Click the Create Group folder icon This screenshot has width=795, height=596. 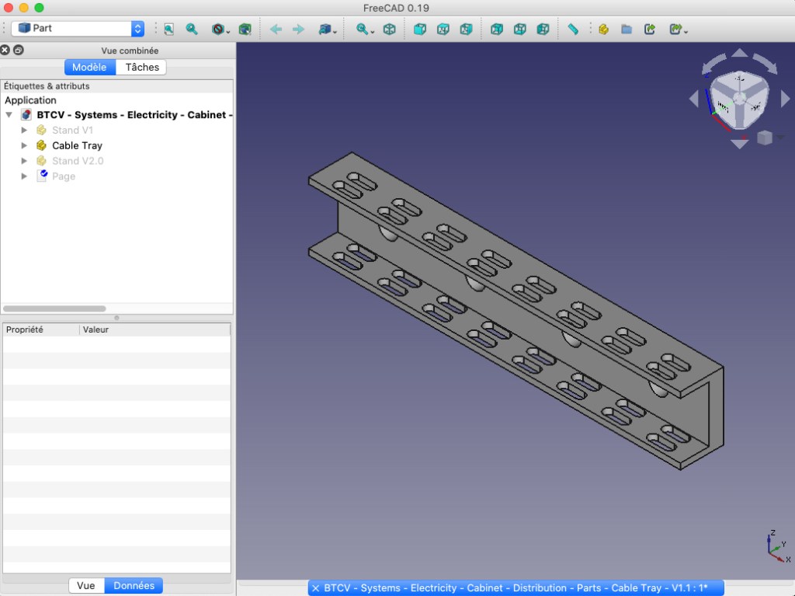coord(627,29)
